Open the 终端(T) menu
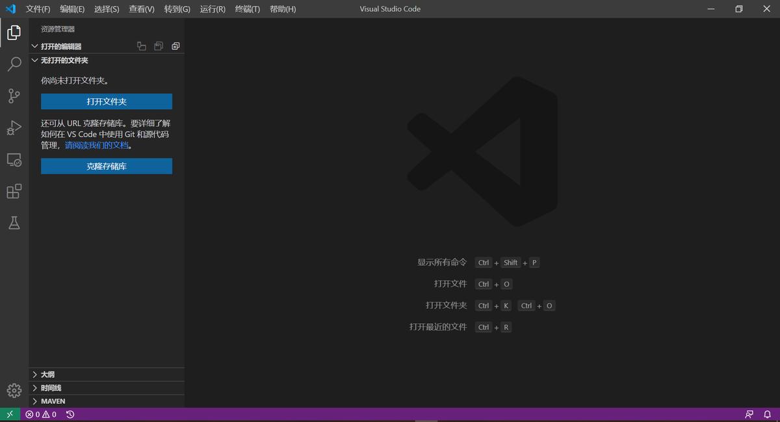 [247, 9]
